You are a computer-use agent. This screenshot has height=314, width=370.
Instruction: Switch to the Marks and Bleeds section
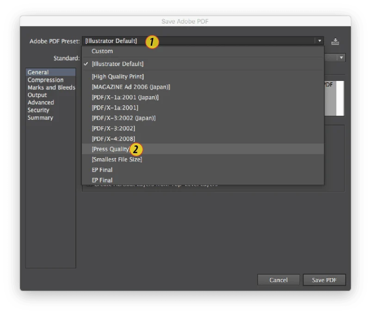tap(51, 87)
